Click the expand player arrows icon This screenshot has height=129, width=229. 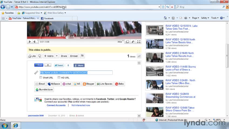point(133,42)
